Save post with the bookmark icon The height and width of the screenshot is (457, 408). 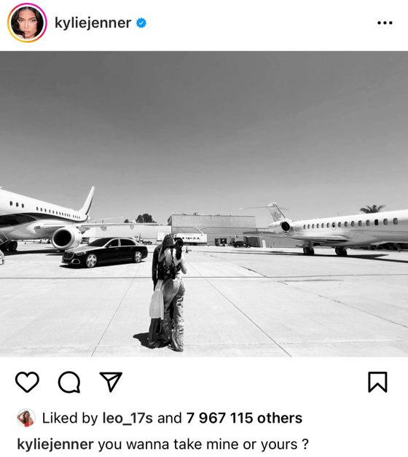click(377, 382)
